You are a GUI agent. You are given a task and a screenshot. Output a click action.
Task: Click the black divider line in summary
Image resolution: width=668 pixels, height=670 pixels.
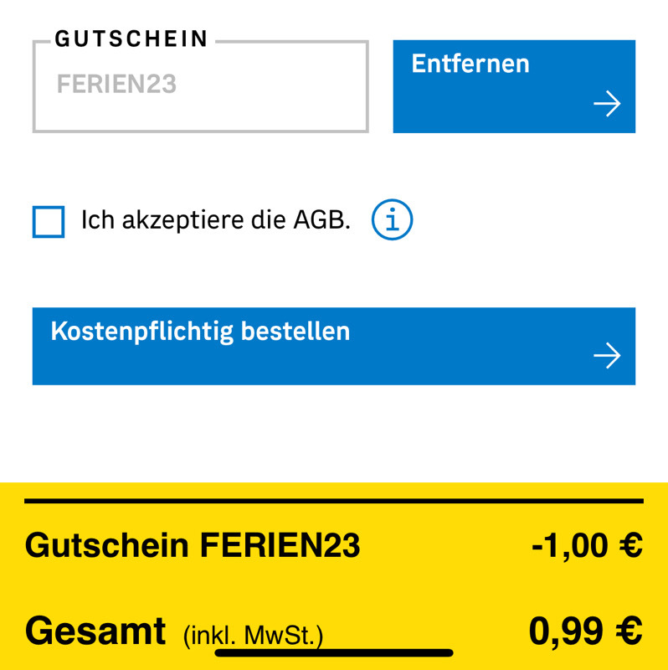334,501
